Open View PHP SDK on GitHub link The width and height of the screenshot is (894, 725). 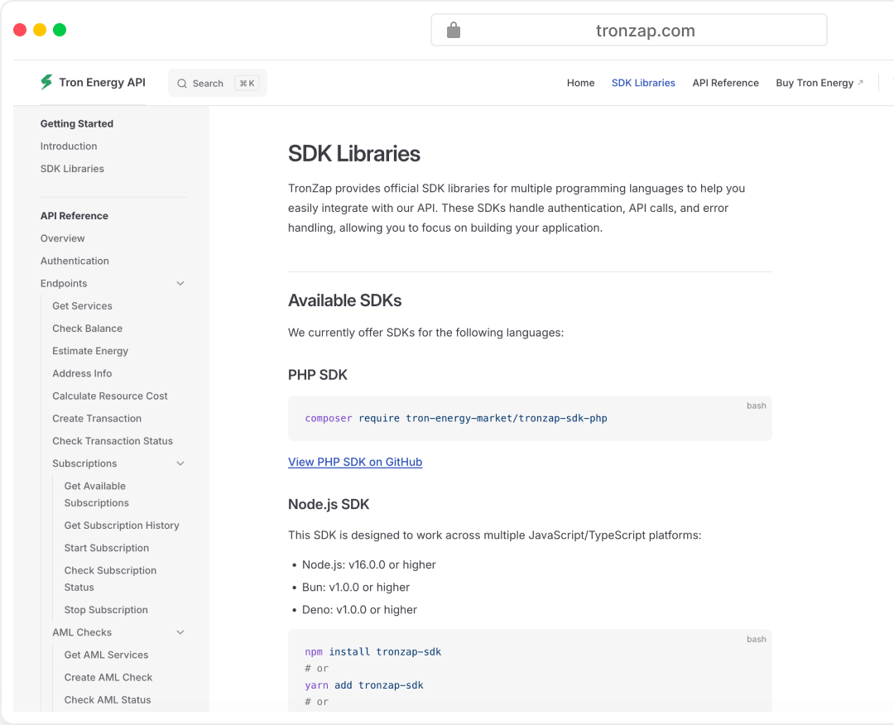coord(355,462)
